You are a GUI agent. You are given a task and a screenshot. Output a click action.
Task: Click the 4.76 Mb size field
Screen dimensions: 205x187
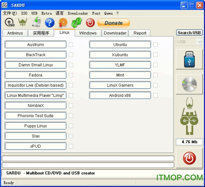(189, 142)
